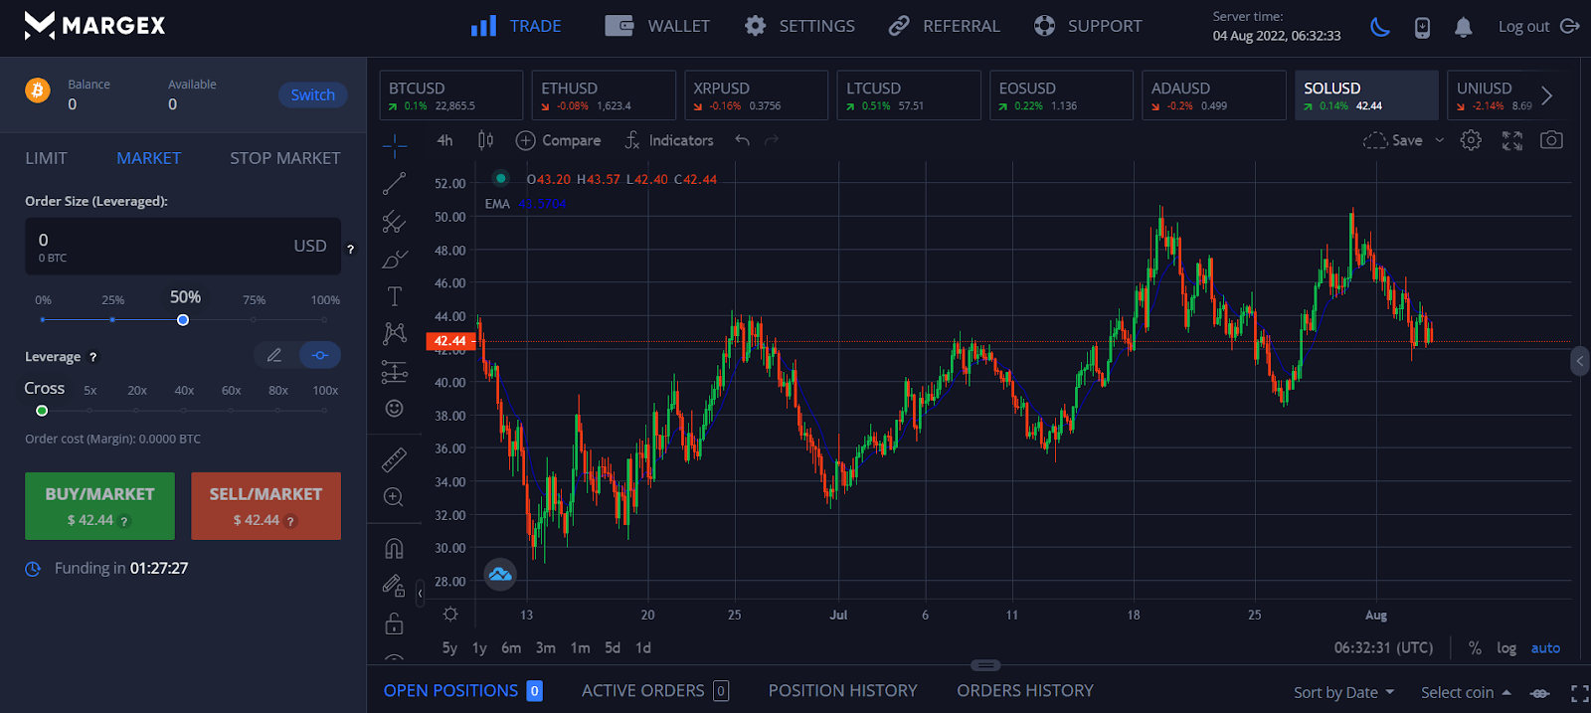Select the crosshair cursor tool
1591x713 pixels.
394,146
